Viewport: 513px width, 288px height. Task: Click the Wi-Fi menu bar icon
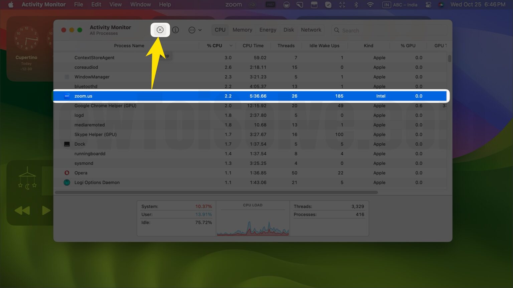[x=370, y=5]
